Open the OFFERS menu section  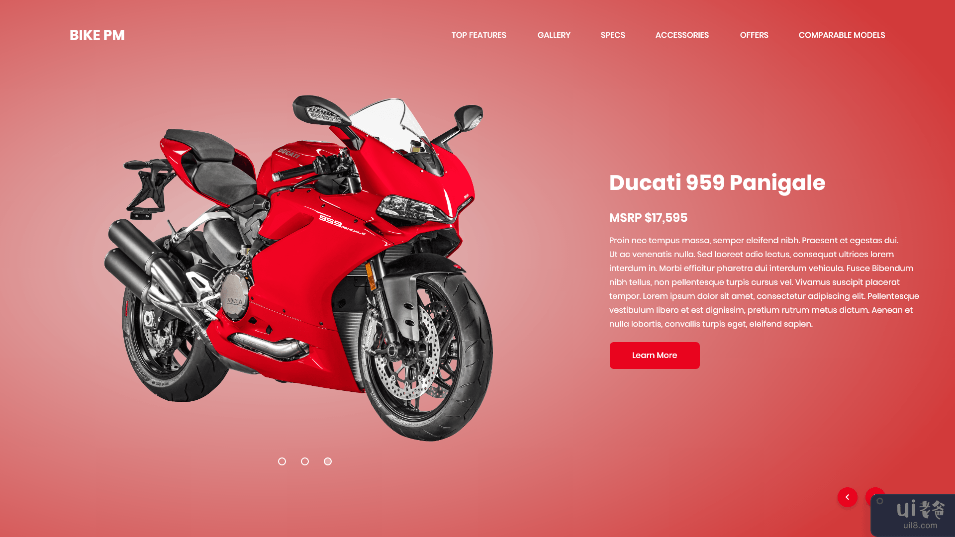click(754, 35)
